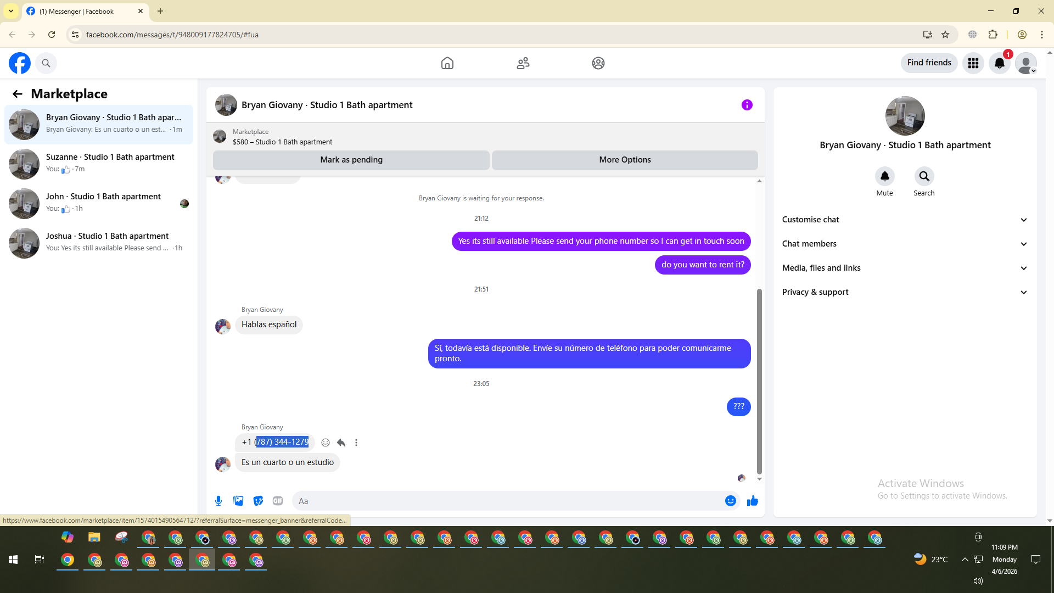
Task: Open the Facebook search icon
Action: (46, 63)
